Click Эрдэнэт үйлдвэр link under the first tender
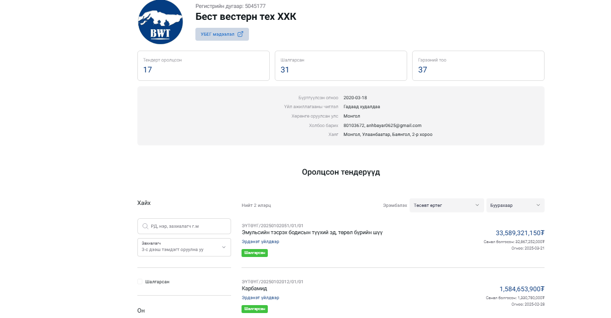 [x=260, y=242]
